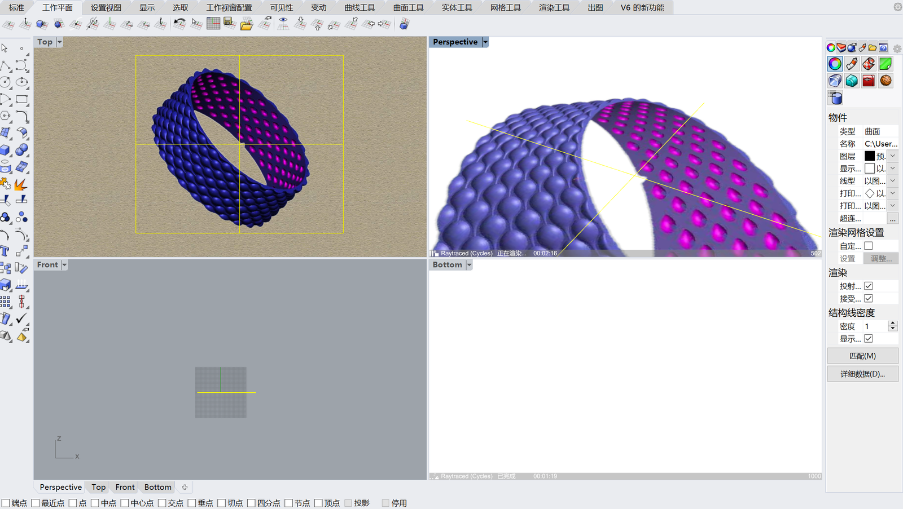Open the 渲染工具 toolbar tab
This screenshot has width=903, height=509.
click(x=554, y=7)
